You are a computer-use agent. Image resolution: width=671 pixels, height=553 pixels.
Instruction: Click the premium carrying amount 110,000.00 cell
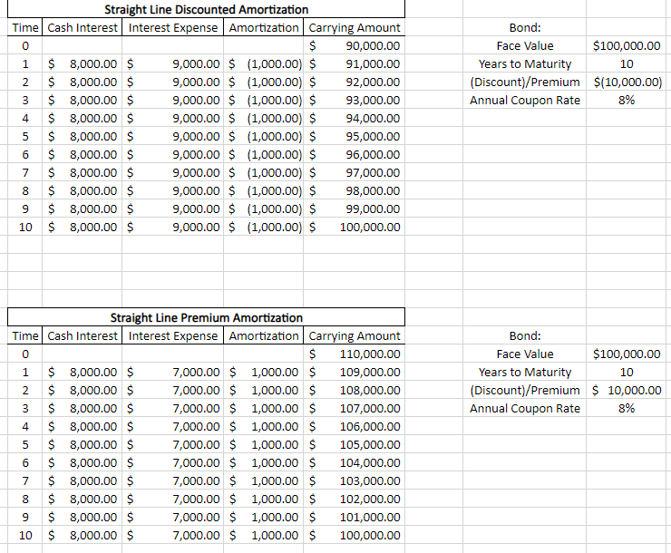coord(354,354)
